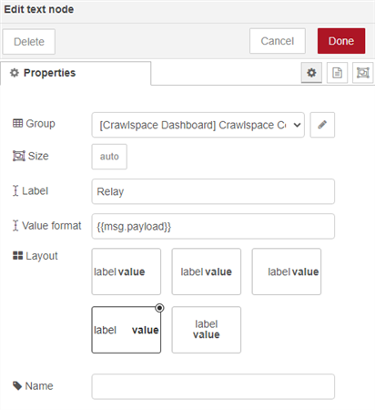Edit group with pencil icon

coord(322,125)
